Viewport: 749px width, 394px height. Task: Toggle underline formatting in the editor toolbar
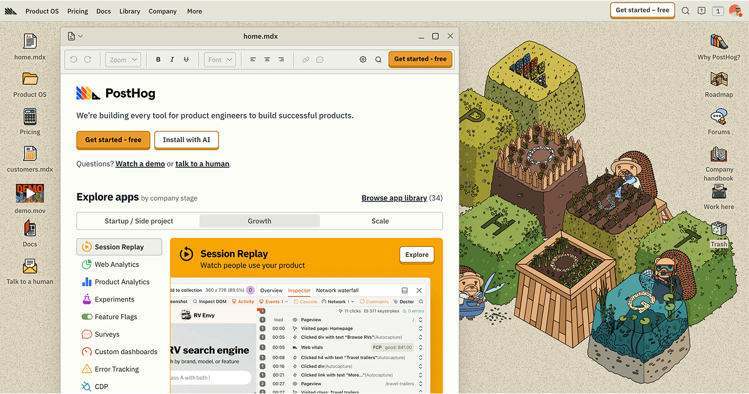click(186, 59)
